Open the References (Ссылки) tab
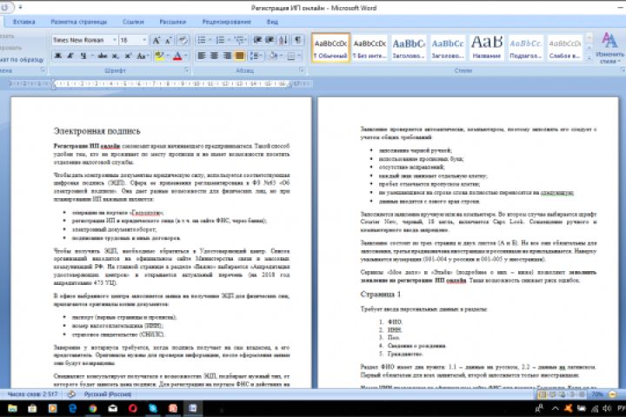The width and height of the screenshot is (626, 417). pyautogui.click(x=133, y=22)
